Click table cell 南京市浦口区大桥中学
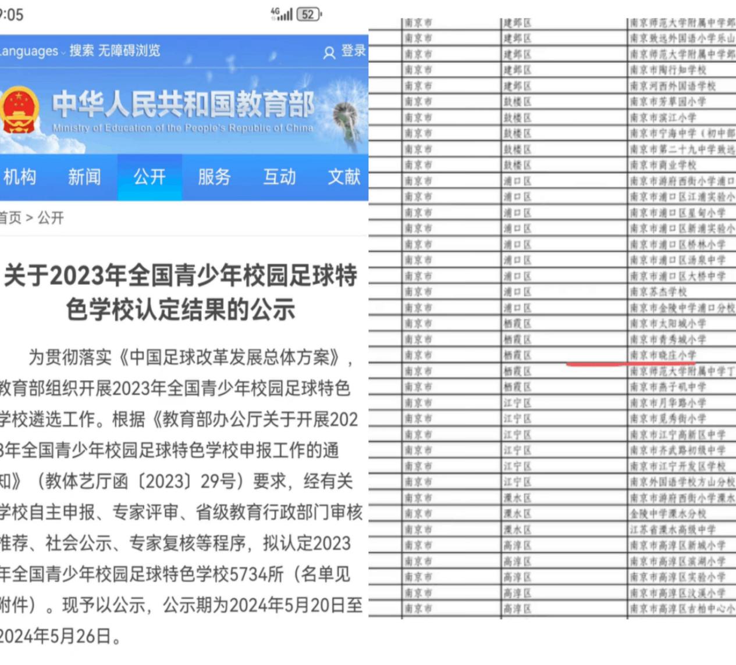 678,276
